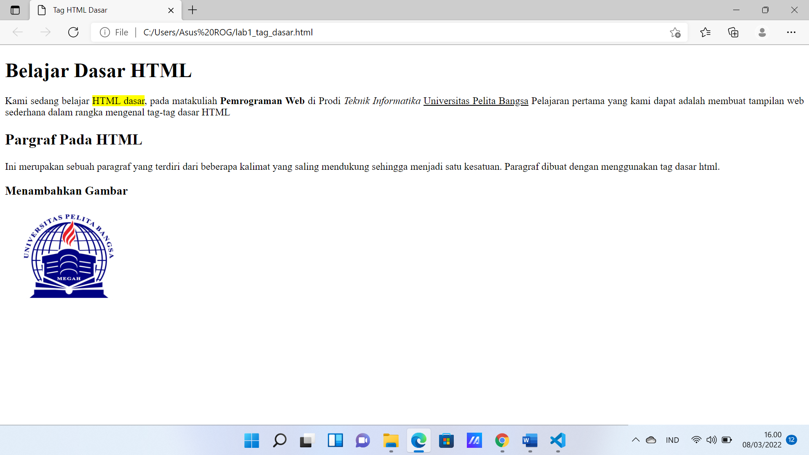Viewport: 809px width, 455px height.
Task: Switch to Microsoft Edge on taskbar
Action: (x=418, y=441)
